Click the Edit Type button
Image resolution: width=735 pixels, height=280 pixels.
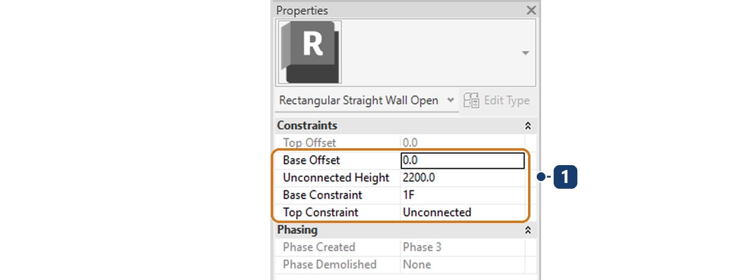coord(496,100)
